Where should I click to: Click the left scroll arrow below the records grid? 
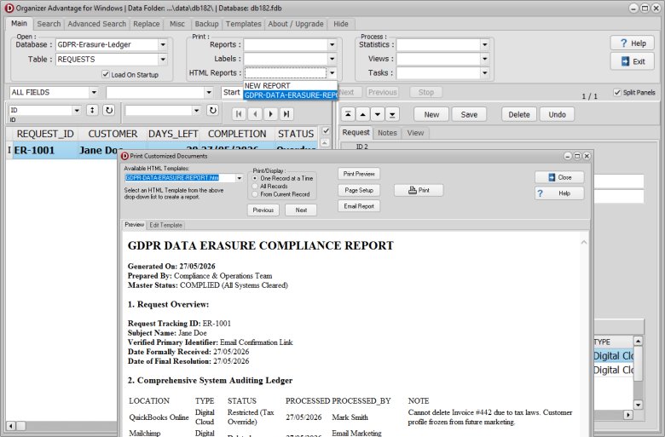pos(11,426)
